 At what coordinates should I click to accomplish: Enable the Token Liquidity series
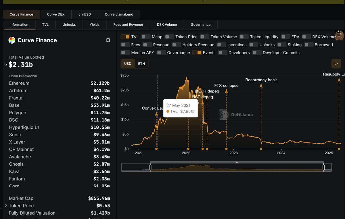[x=244, y=37]
